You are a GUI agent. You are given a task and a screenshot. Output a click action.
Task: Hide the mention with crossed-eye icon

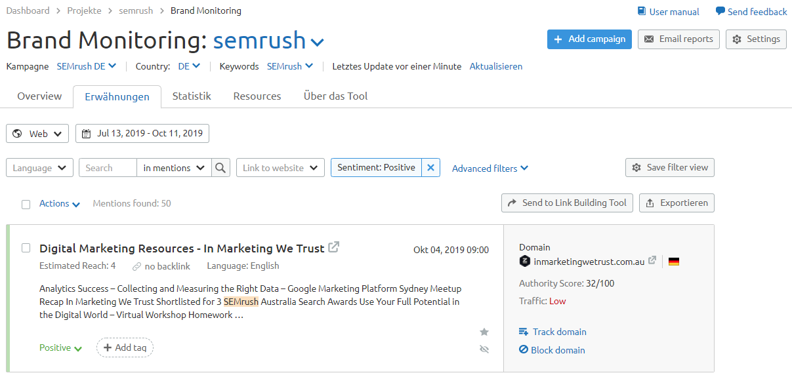pyautogui.click(x=484, y=349)
